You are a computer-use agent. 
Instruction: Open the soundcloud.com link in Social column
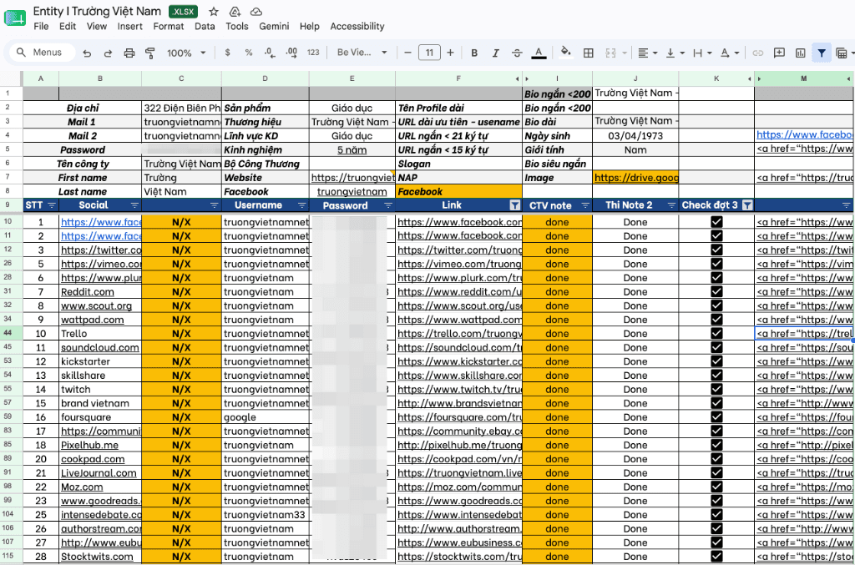pyautogui.click(x=100, y=348)
